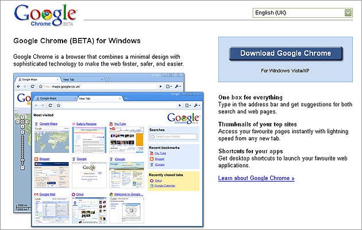362x230 pixels.
Task: Open iGoogle under Recent bookmarks
Action: coord(160,164)
